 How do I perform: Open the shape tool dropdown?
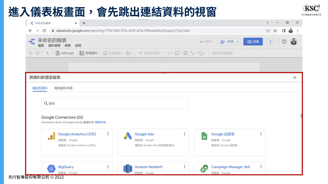(202, 53)
